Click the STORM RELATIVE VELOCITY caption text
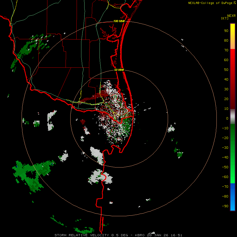The height and width of the screenshot is (237, 237). pos(82,235)
